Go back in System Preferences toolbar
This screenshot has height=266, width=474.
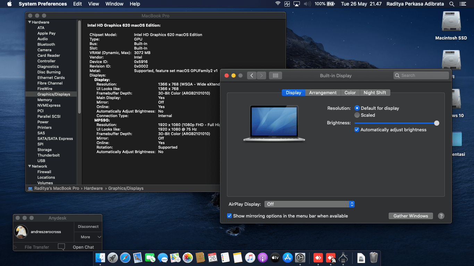click(252, 76)
